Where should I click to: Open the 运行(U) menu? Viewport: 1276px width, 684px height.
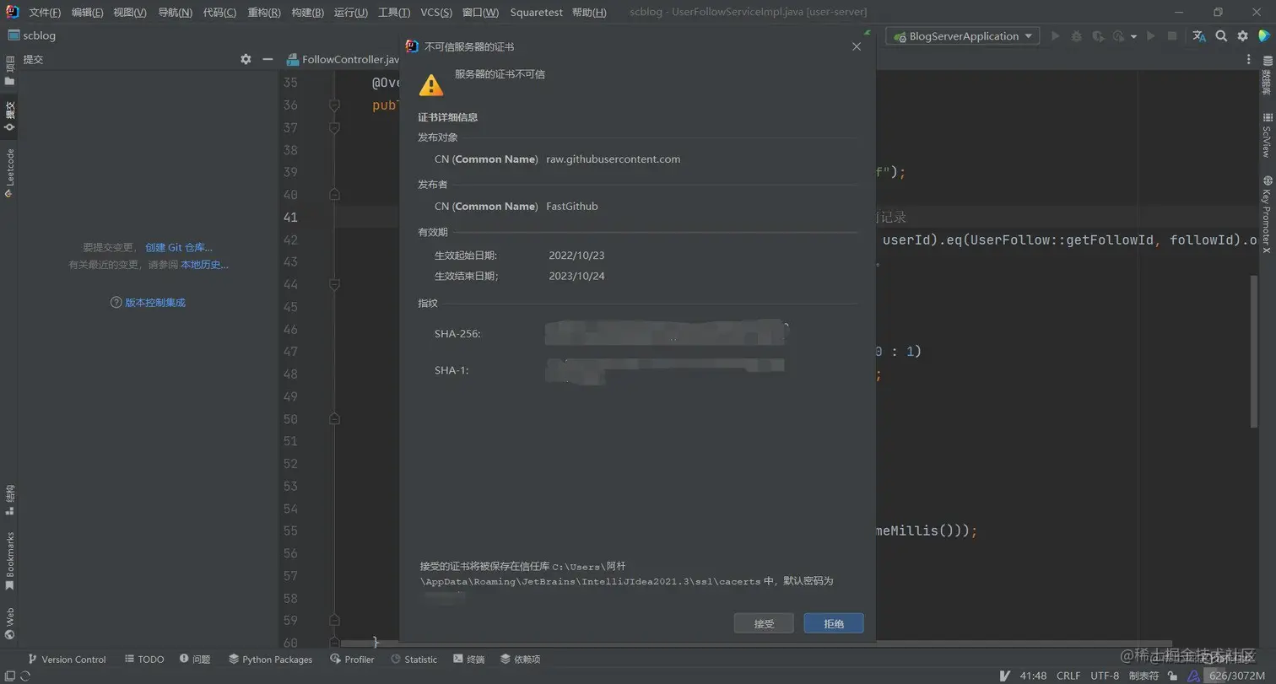[x=351, y=13]
